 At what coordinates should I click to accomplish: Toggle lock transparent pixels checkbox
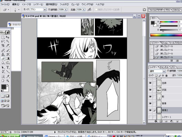(x=156, y=76)
